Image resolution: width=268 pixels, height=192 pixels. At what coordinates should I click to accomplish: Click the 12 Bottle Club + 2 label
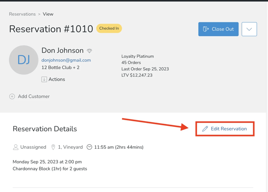(x=60, y=67)
